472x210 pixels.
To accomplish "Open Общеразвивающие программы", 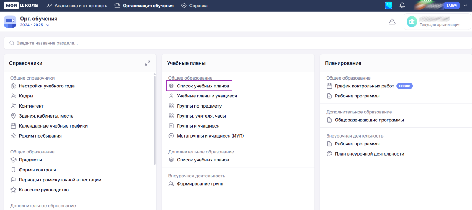I will (x=369, y=120).
